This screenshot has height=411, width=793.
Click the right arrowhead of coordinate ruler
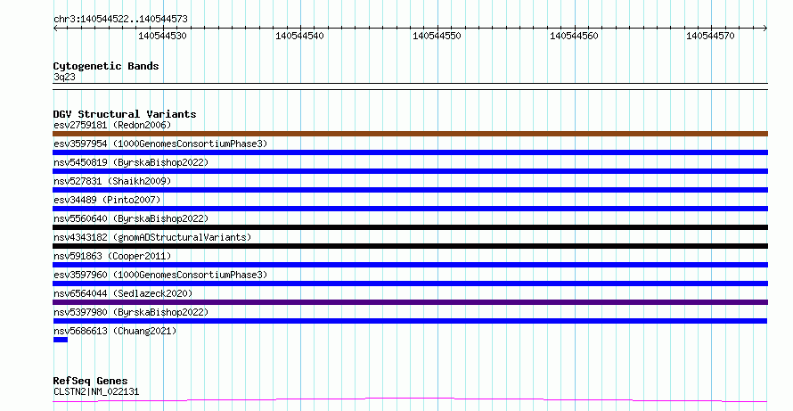765,29
